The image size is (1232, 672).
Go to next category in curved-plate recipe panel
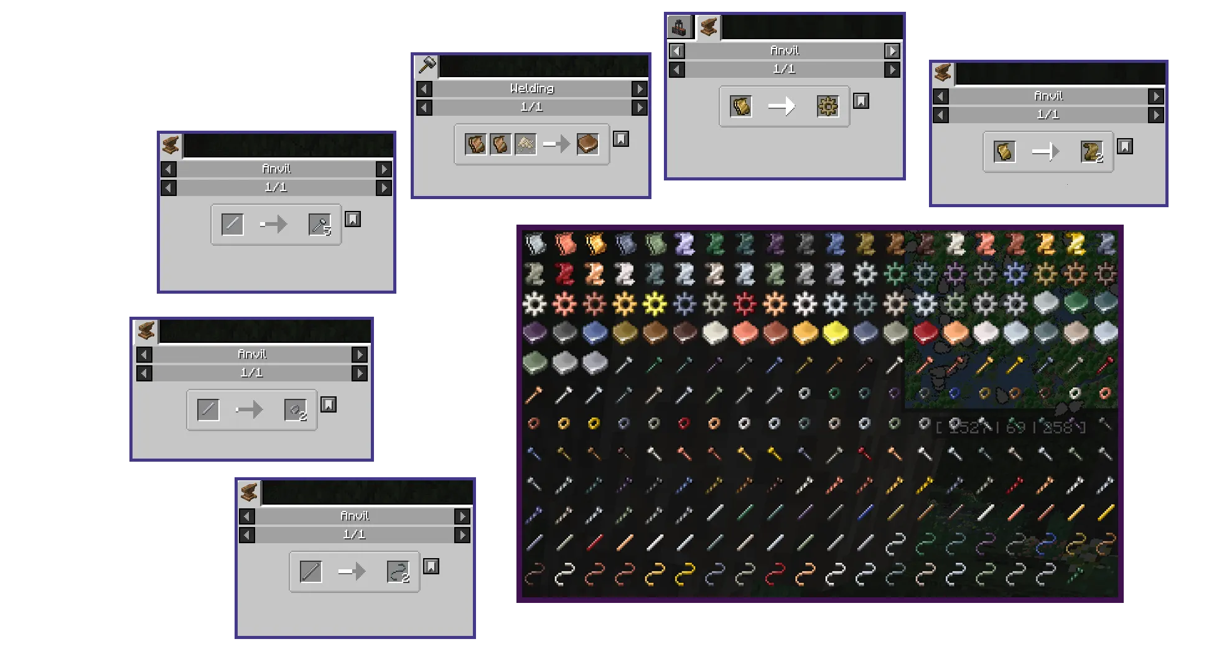[1156, 96]
